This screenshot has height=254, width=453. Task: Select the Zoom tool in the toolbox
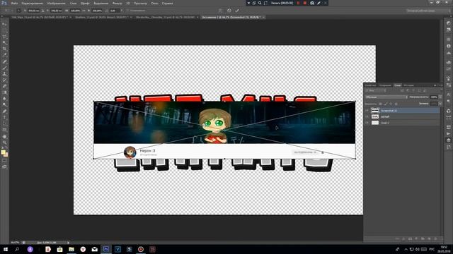pyautogui.click(x=4, y=143)
